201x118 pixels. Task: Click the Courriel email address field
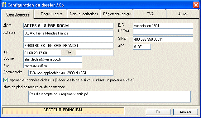[x=53, y=59]
